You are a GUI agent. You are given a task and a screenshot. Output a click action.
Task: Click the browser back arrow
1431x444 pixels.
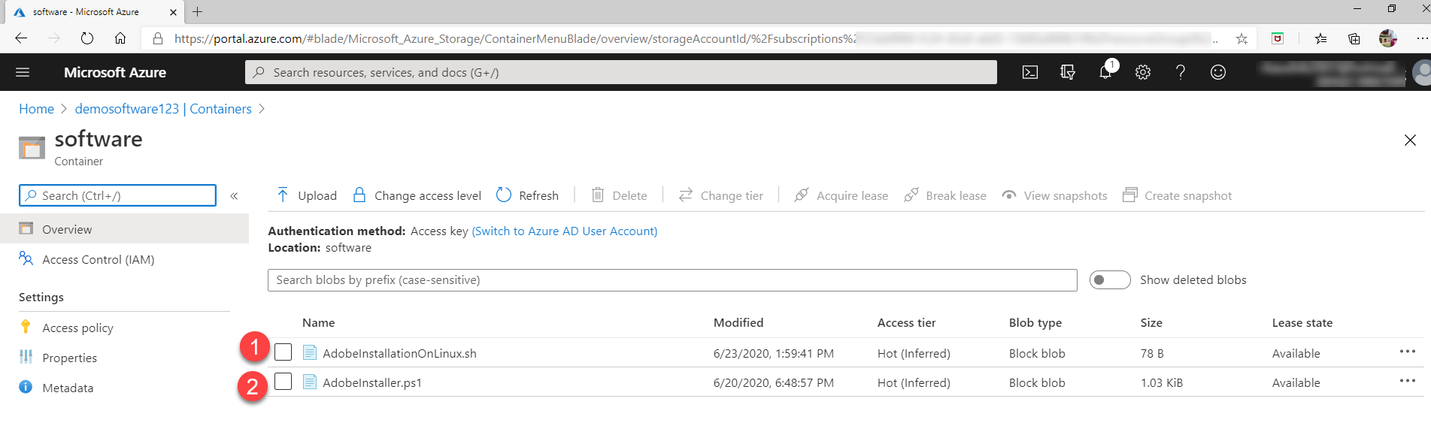click(21, 38)
